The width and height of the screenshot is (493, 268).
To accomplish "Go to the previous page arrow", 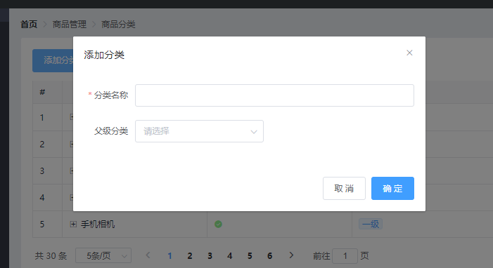I will pyautogui.click(x=148, y=255).
